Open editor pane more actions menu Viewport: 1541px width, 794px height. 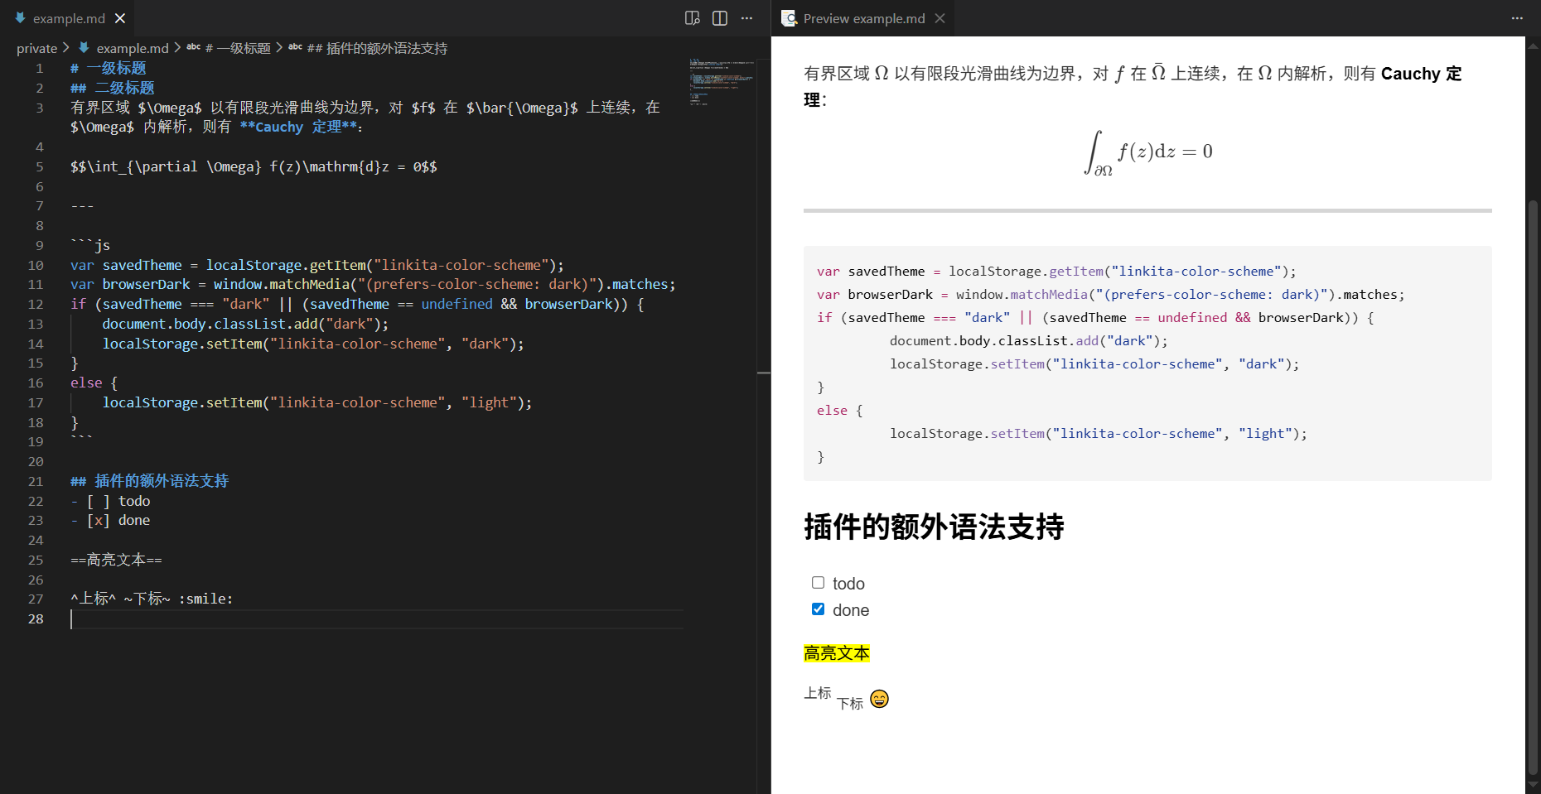click(746, 18)
